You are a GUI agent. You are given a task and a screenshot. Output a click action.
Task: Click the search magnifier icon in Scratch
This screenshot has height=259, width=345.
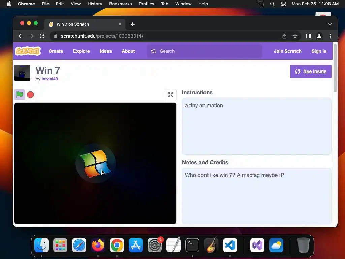[x=154, y=51]
